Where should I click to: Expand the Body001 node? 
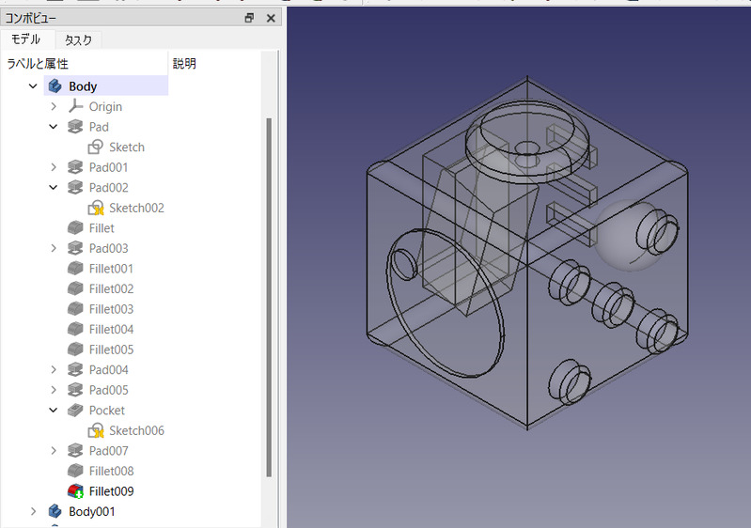[33, 511]
